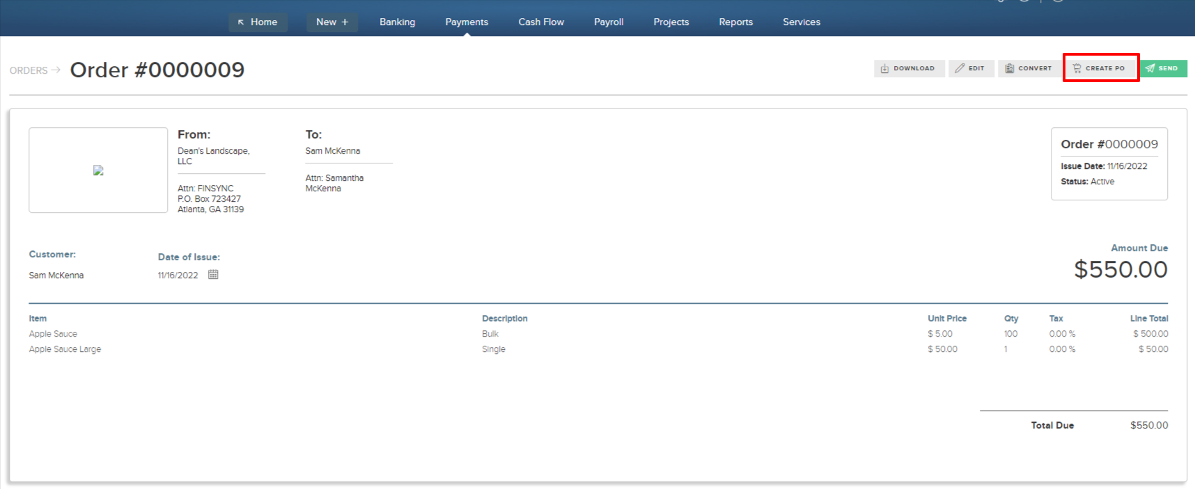Click the Bulk description cell
Viewport: 1195px width, 489px height.
coord(490,334)
